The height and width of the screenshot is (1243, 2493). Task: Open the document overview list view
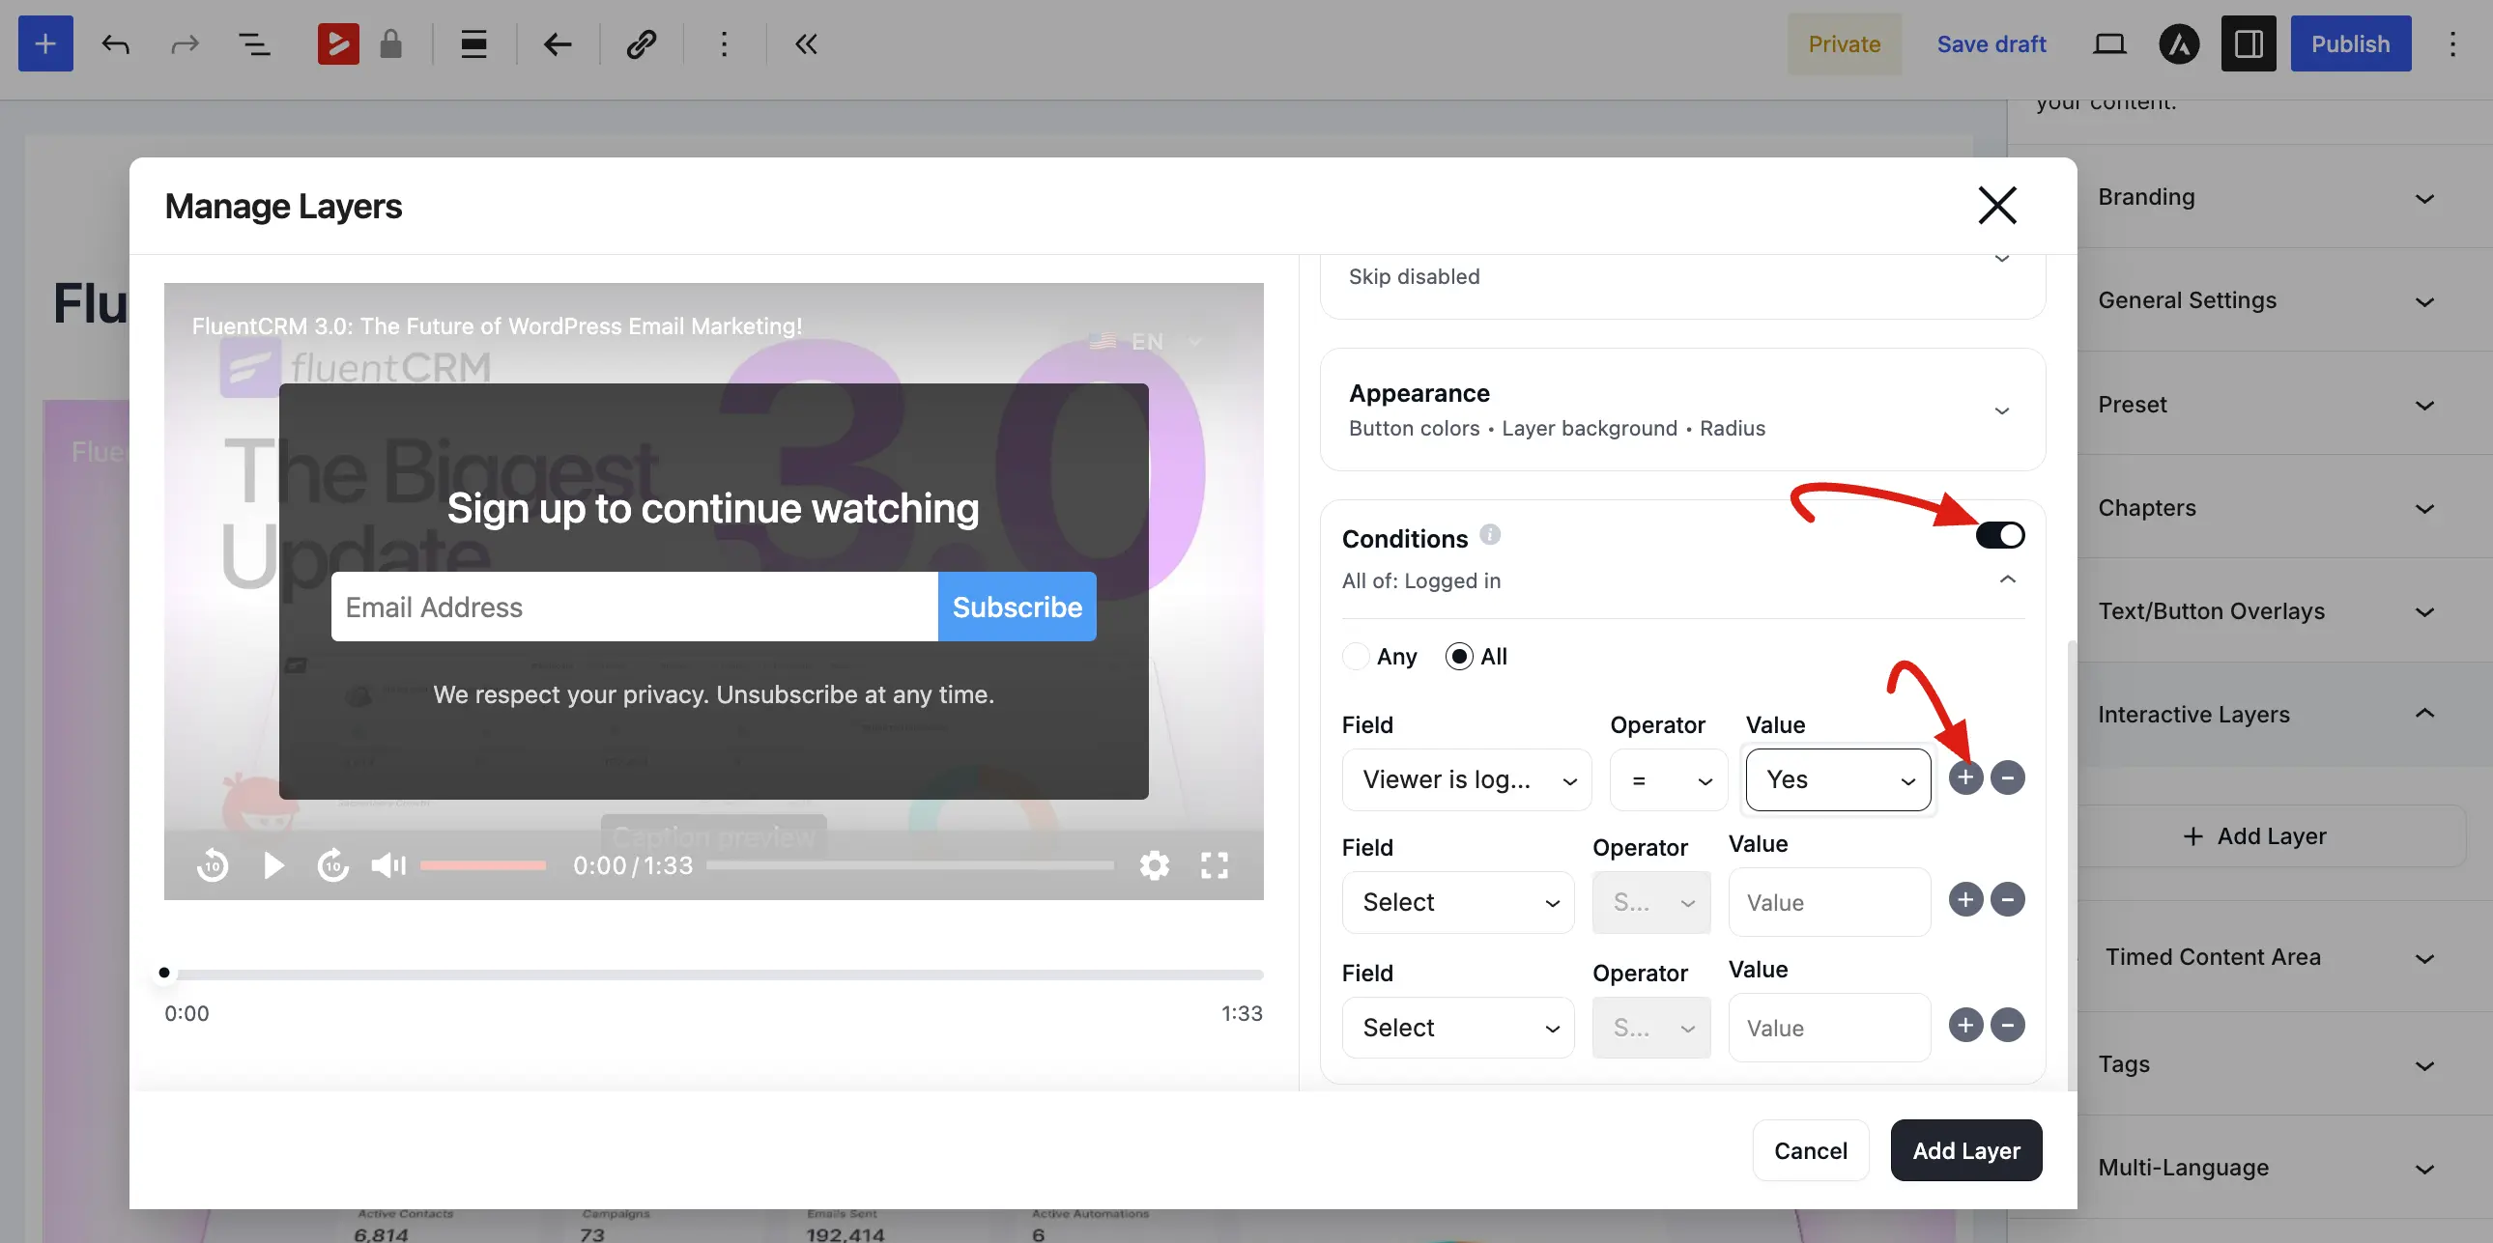(253, 43)
